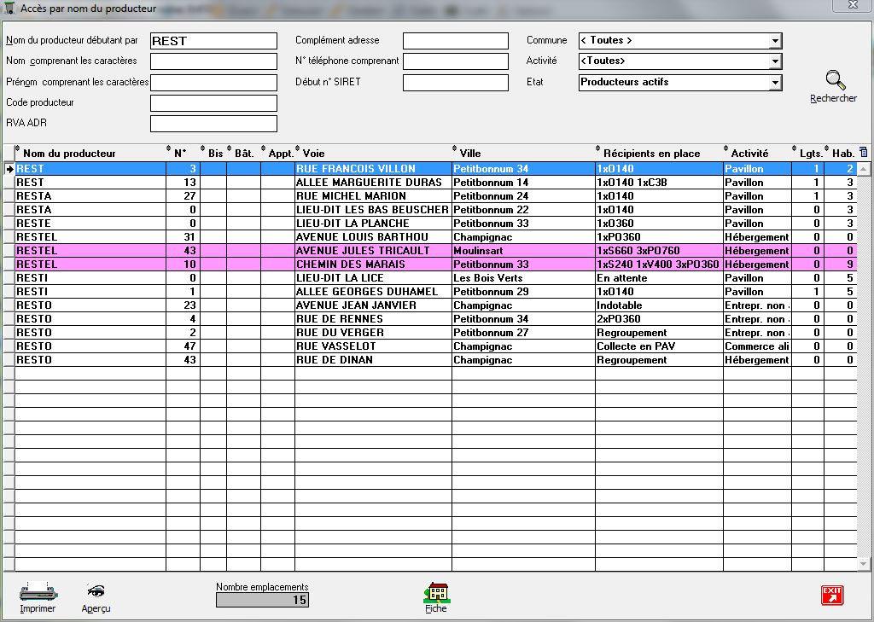Sort by Nom du producteur column header

click(69, 154)
